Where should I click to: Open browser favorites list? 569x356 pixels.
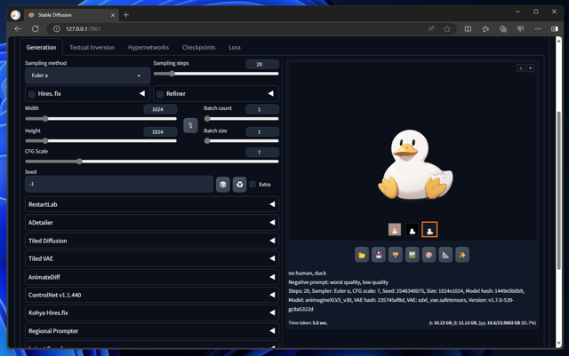485,29
